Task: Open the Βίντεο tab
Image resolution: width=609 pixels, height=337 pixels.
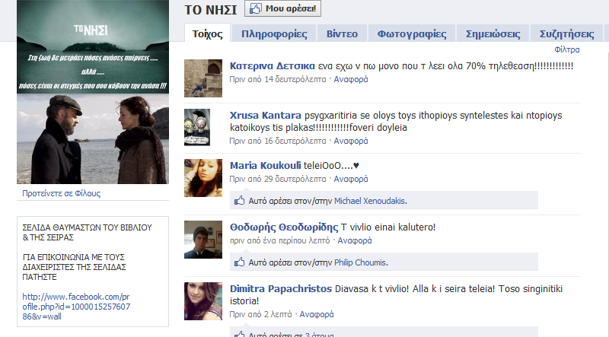Action: click(342, 33)
